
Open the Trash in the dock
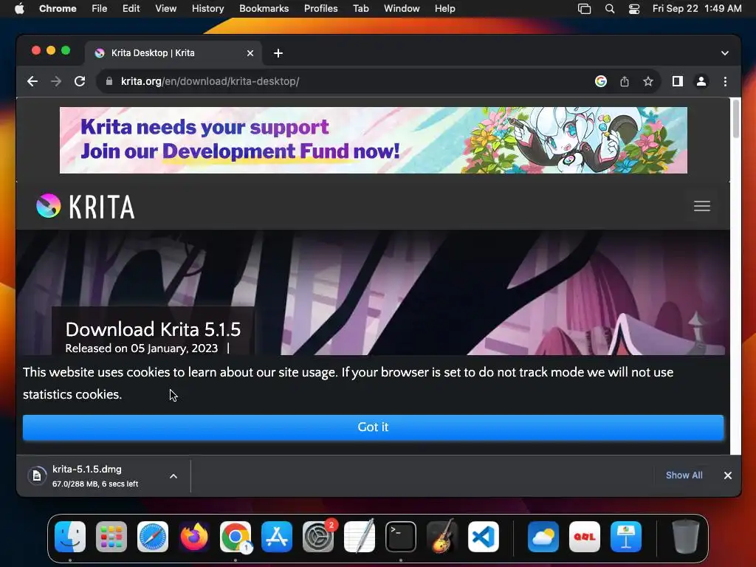point(686,537)
